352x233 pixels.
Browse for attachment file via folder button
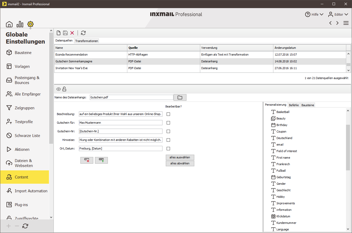pyautogui.click(x=180, y=97)
